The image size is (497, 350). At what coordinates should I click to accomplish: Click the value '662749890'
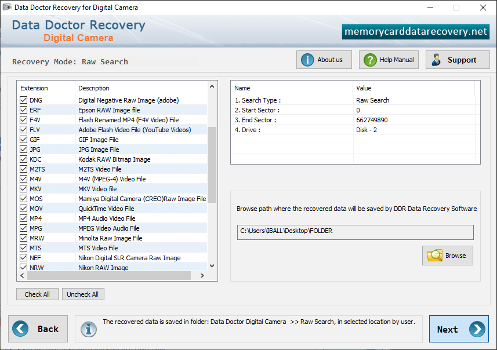click(x=372, y=120)
